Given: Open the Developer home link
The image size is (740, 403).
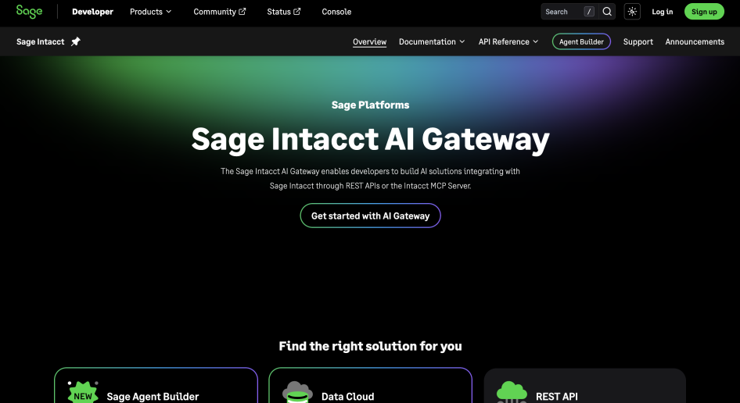Looking at the screenshot, I should 92,12.
